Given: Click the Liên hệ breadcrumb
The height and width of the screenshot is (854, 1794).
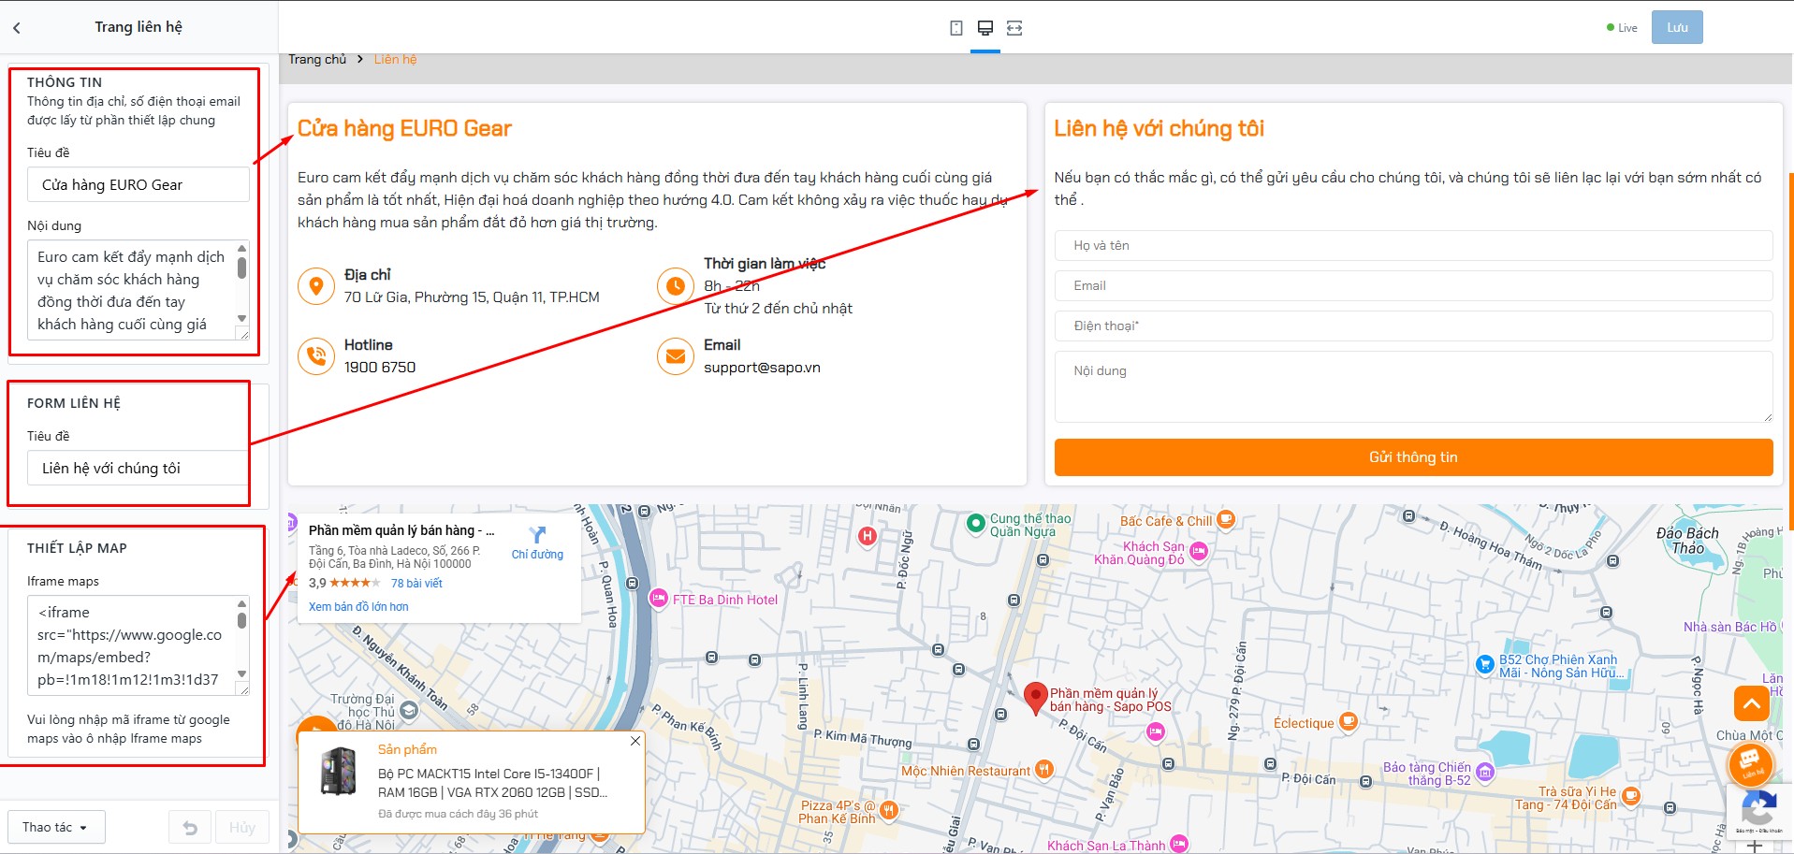Looking at the screenshot, I should click(x=395, y=59).
